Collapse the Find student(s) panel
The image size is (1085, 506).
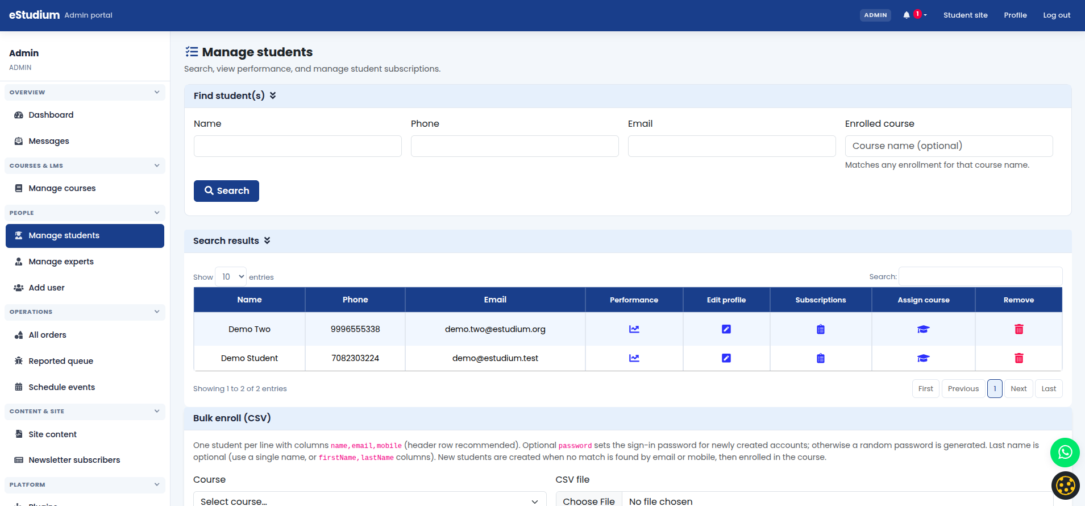[273, 96]
